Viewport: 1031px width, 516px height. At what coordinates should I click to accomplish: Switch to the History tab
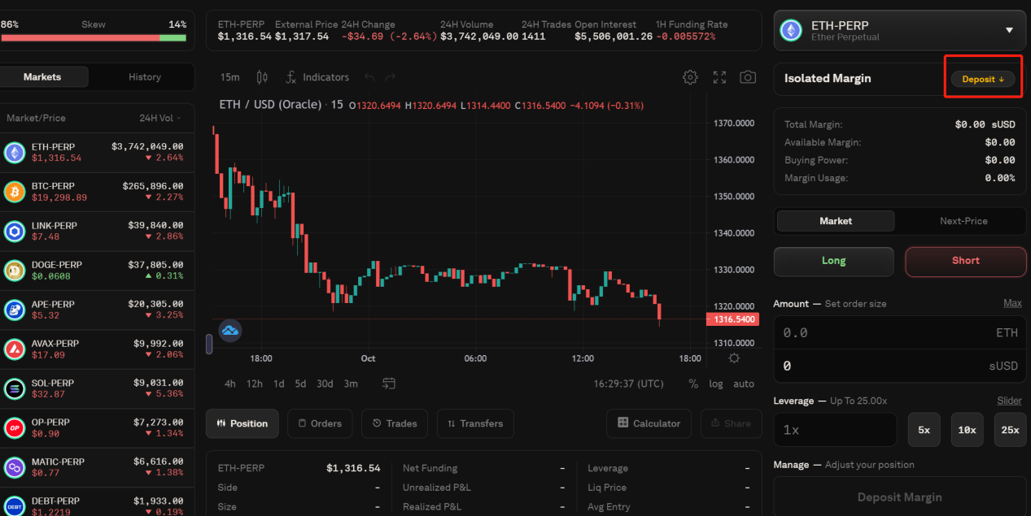[x=144, y=77]
